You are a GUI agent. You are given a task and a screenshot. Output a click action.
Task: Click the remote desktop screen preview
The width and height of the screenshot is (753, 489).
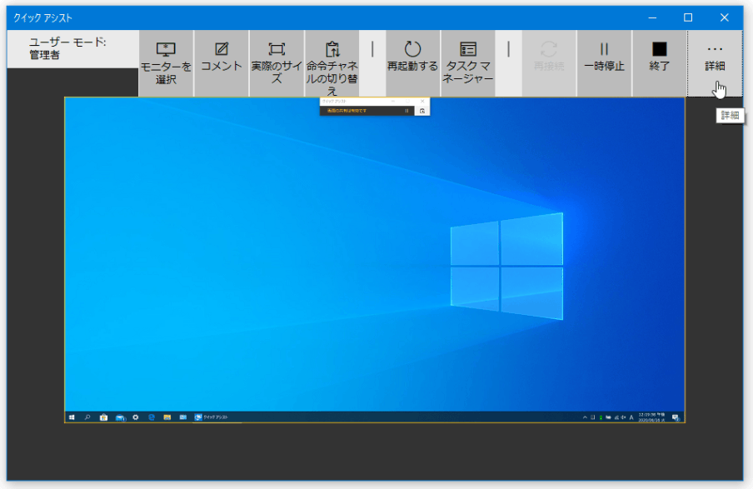coord(375,260)
